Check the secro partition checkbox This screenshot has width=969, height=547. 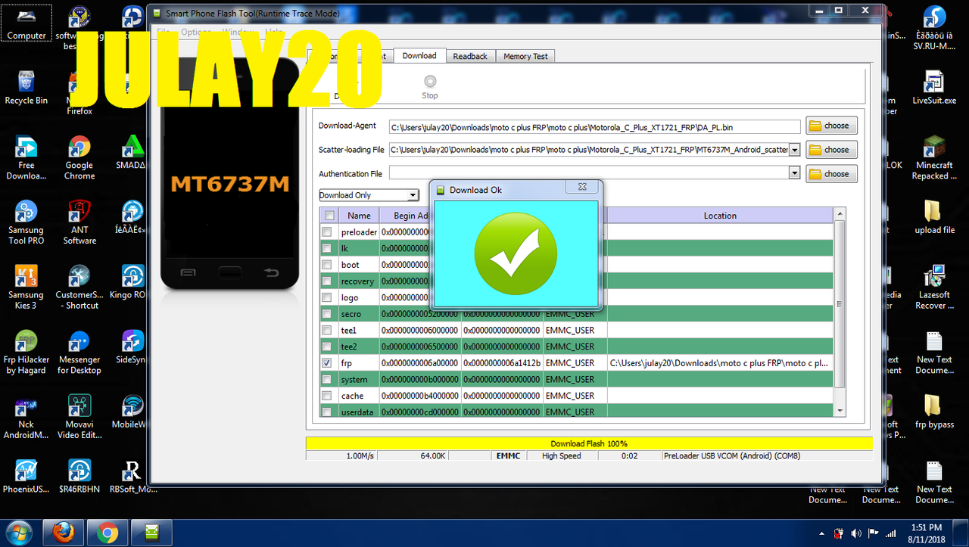click(x=327, y=314)
